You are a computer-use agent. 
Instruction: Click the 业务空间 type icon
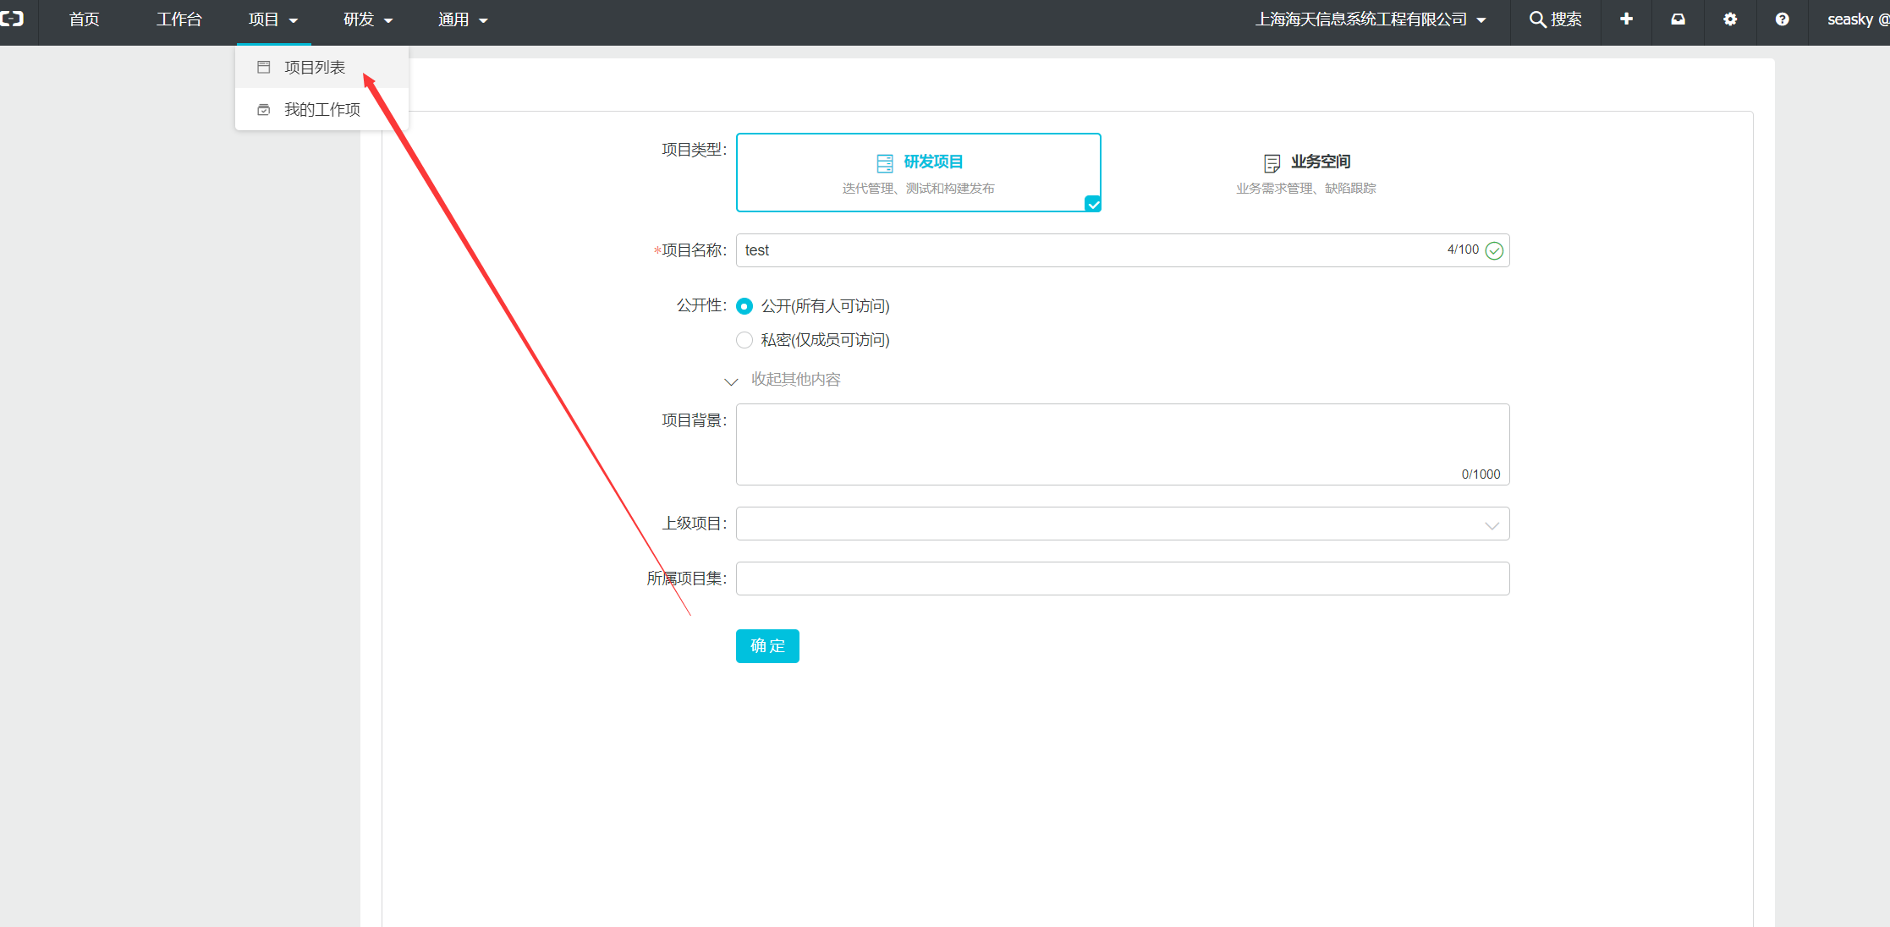tap(1272, 162)
